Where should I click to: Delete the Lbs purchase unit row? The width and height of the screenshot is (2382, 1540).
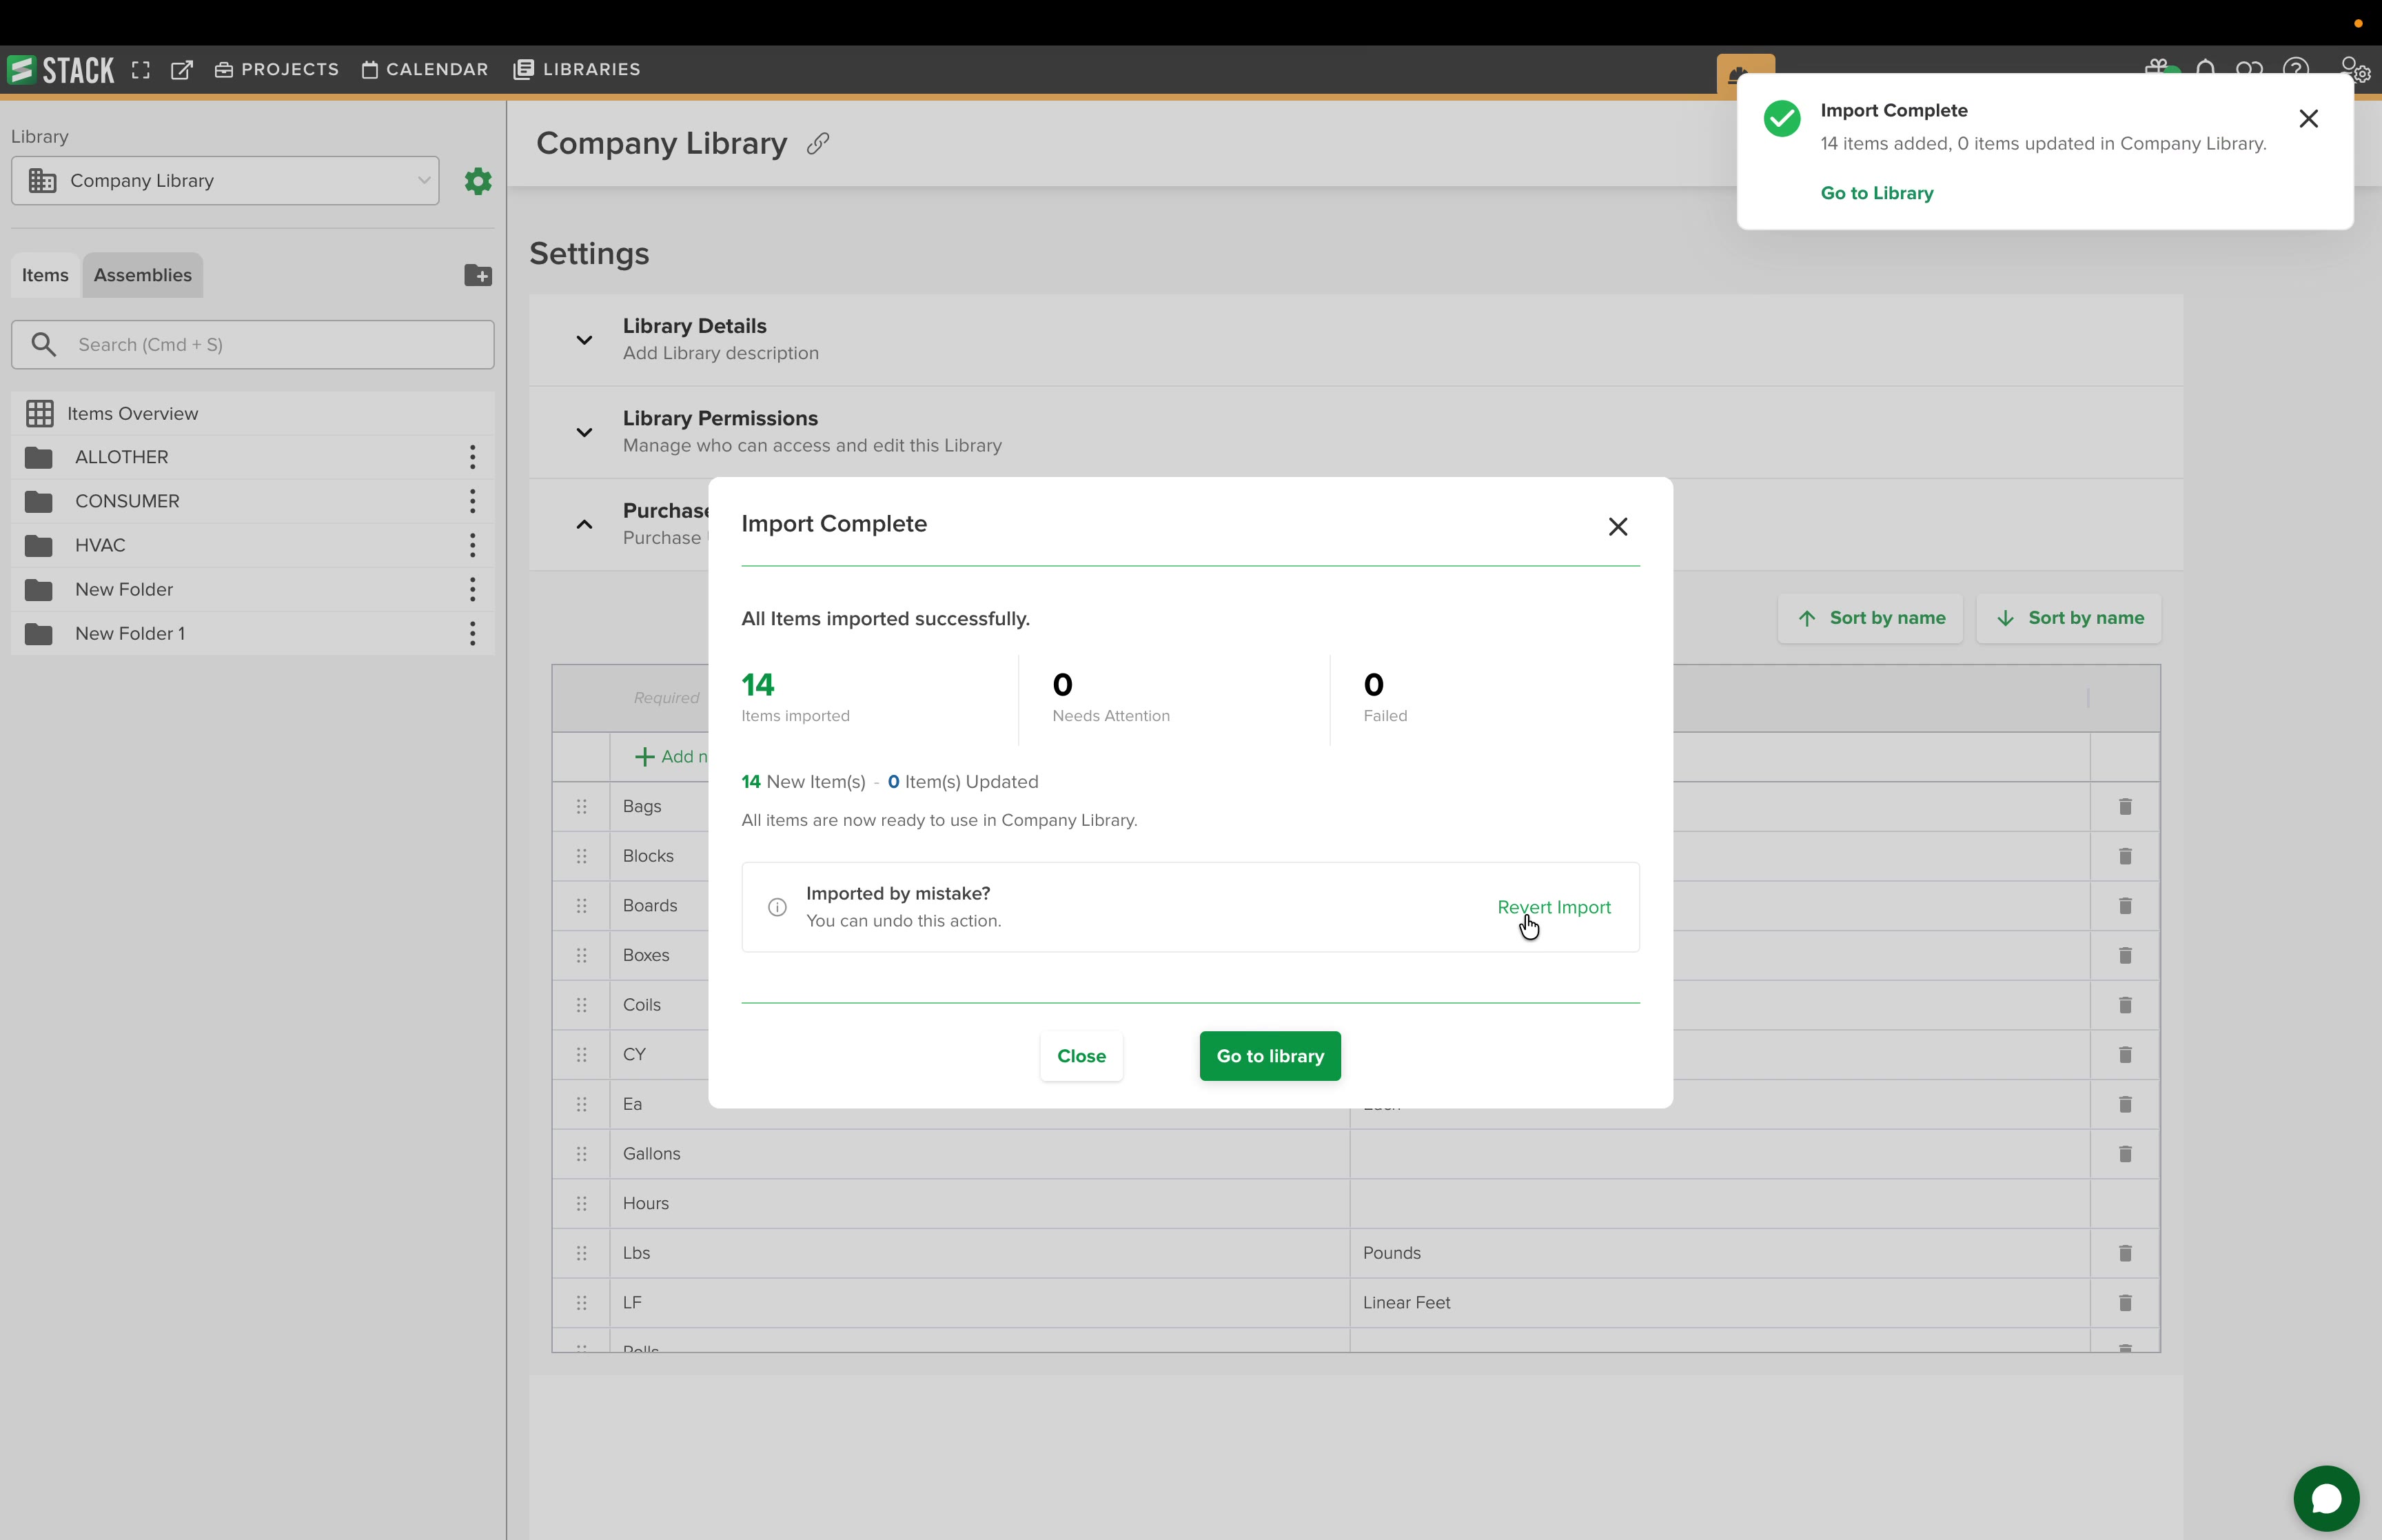click(x=2125, y=1253)
